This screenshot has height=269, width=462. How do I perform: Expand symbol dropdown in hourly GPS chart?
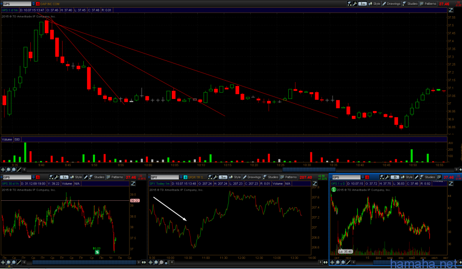[x=34, y=177]
